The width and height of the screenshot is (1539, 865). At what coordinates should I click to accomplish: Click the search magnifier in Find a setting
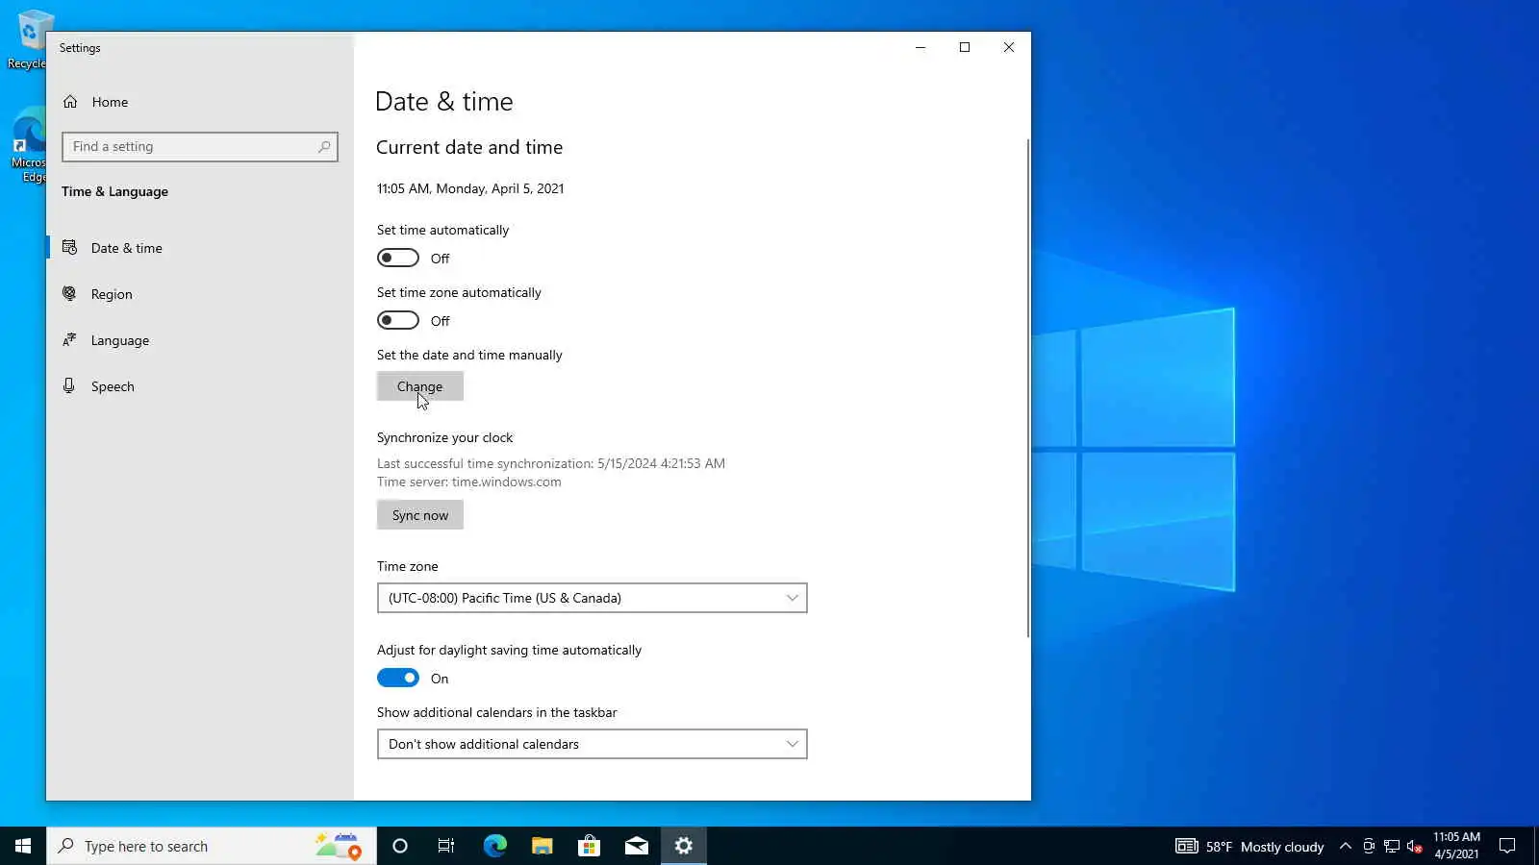[324, 147]
